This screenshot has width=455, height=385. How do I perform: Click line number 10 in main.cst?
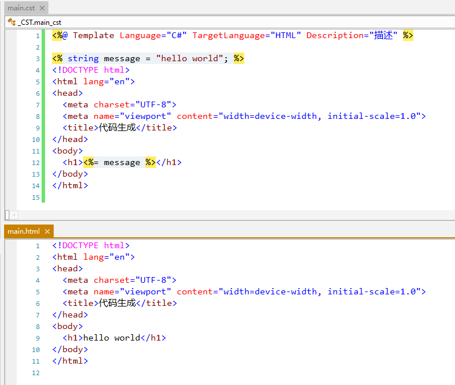[36, 140]
